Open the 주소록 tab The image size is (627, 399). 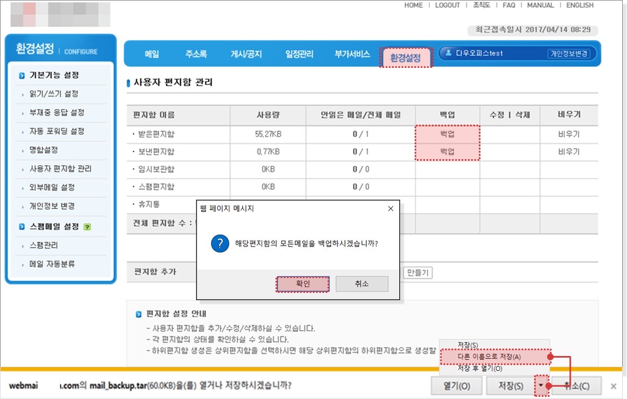click(x=196, y=54)
